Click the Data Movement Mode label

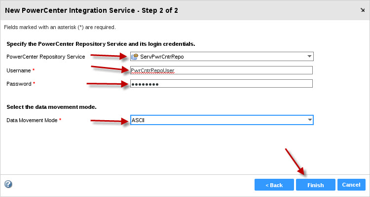(x=32, y=120)
